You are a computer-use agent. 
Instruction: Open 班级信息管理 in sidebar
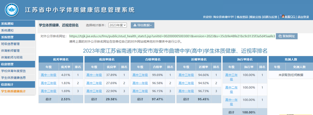(18, 44)
